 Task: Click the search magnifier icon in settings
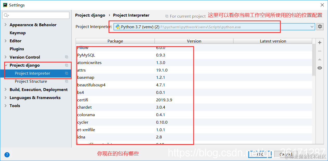6,15
